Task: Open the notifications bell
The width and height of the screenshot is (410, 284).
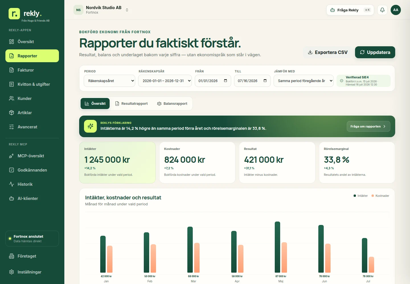Action: pos(382,10)
